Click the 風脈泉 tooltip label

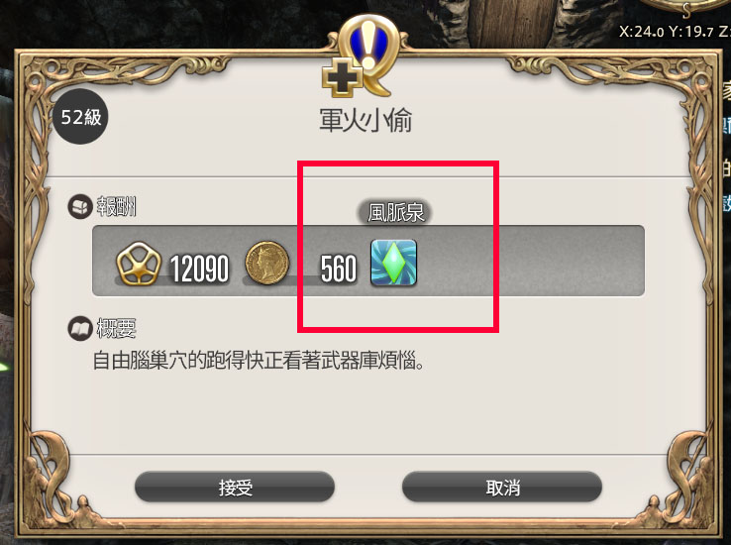[x=395, y=213]
